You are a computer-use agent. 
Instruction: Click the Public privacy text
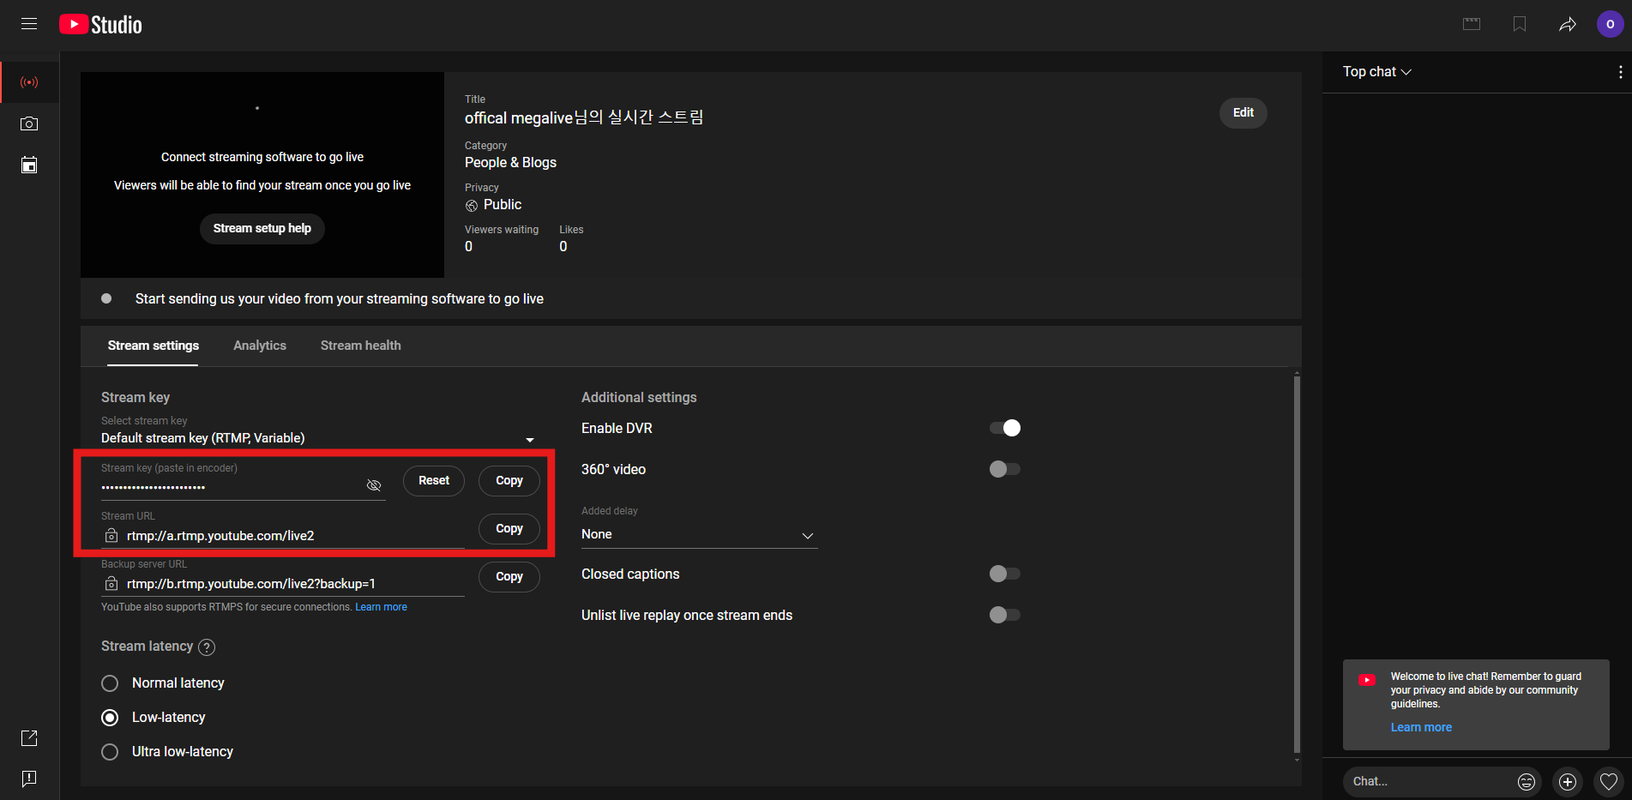503,205
